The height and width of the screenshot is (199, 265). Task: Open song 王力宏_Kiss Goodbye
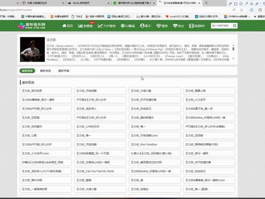pyautogui.click(x=155, y=145)
